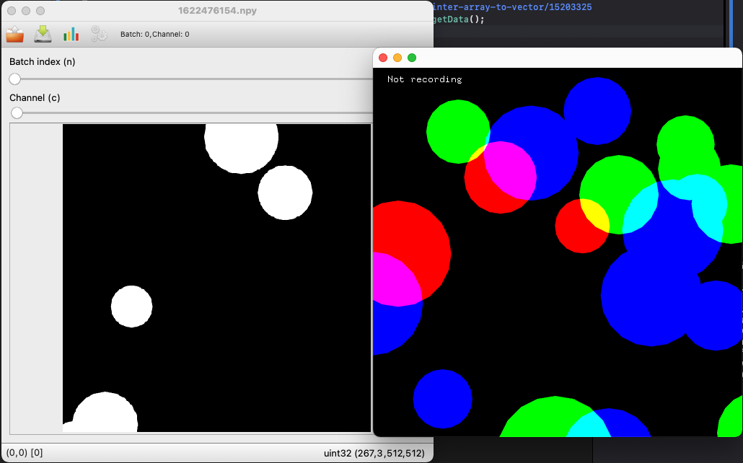Maximize the circles render window with green button
743x463 pixels.
pyautogui.click(x=412, y=58)
